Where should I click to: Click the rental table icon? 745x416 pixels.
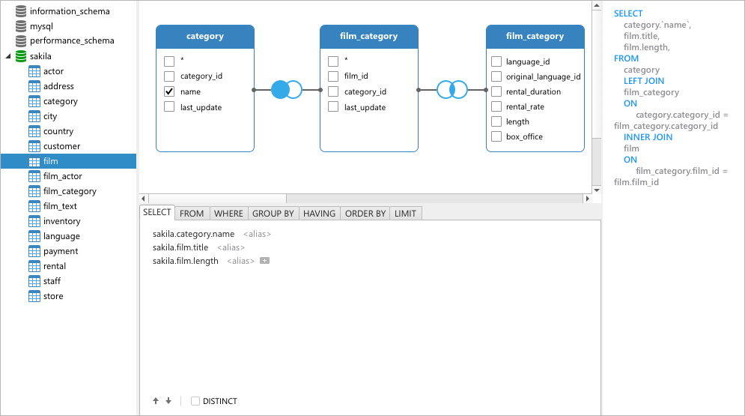[x=34, y=266]
